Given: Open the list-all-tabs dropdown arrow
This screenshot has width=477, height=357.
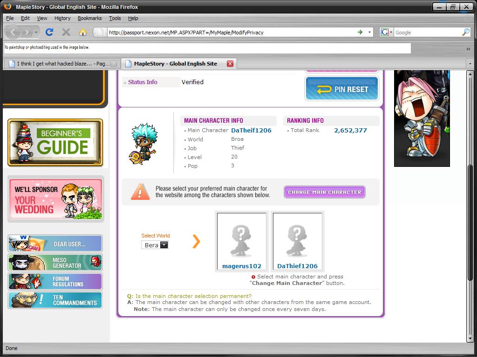Looking at the screenshot, I should pyautogui.click(x=470, y=64).
